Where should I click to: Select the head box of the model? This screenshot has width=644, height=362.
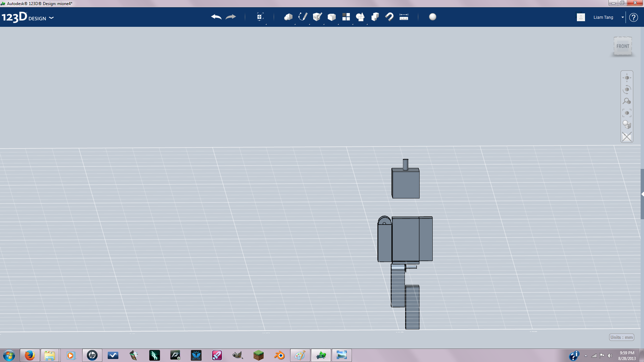click(x=406, y=183)
